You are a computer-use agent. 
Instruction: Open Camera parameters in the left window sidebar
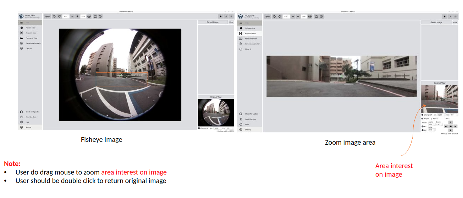click(x=30, y=43)
